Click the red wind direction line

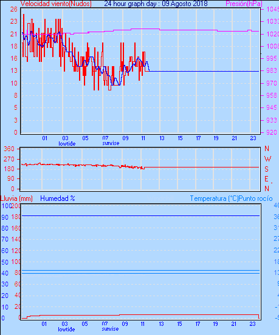(201, 167)
